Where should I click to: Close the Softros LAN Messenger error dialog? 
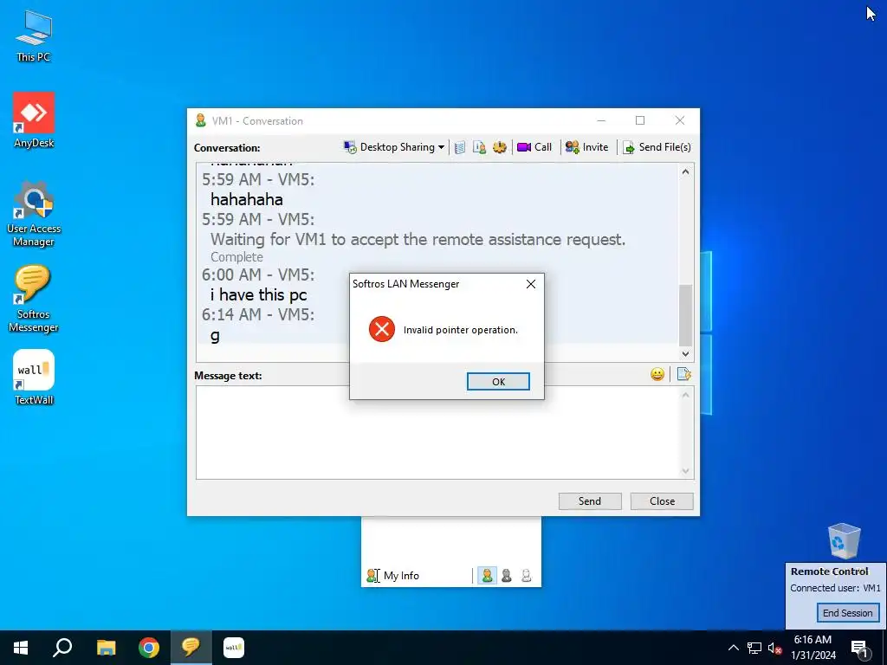pyautogui.click(x=531, y=284)
